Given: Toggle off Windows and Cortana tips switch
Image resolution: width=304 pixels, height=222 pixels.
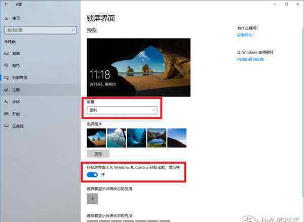Looking at the screenshot, I should click(x=92, y=175).
